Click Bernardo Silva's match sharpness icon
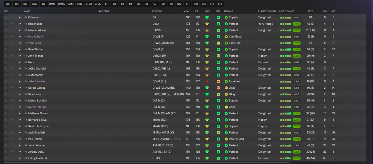Viewport: 373px width, 164px height. (x=218, y=120)
